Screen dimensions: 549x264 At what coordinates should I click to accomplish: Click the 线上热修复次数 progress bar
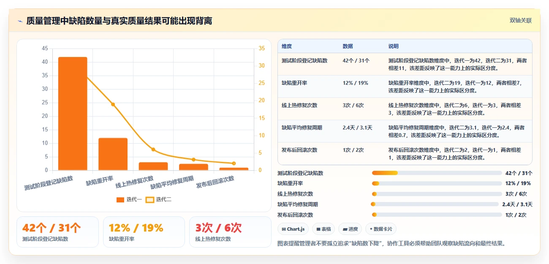[x=437, y=194]
